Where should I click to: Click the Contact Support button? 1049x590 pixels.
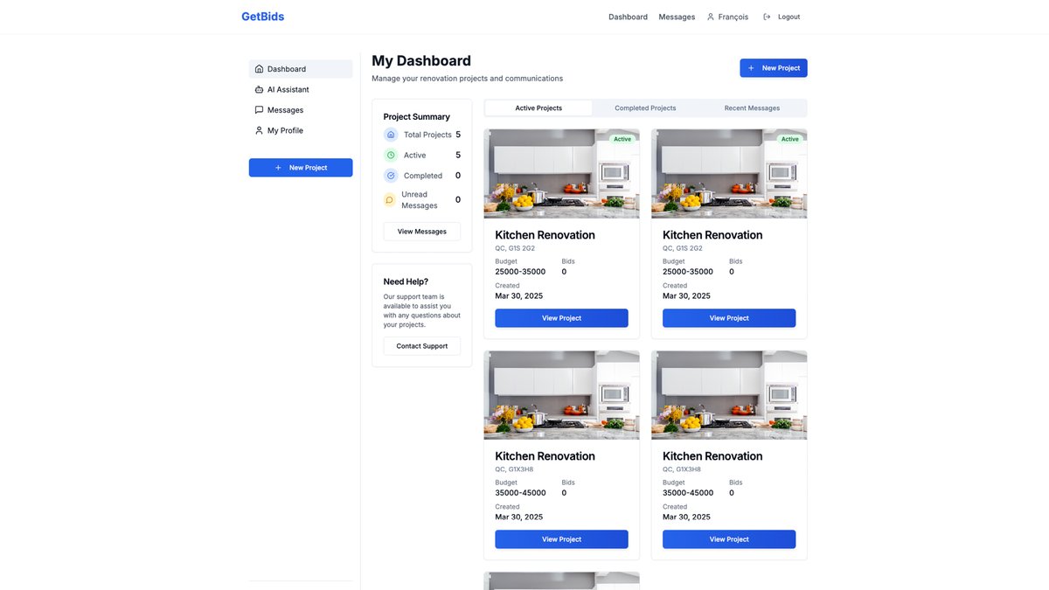click(x=422, y=346)
